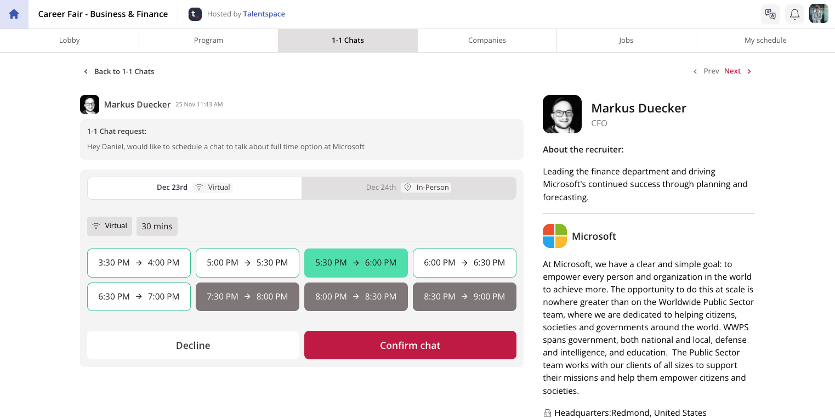Toggle the 5:30 PM to 6:00 PM slot
Screen dimensions: 835x418
coord(356,263)
